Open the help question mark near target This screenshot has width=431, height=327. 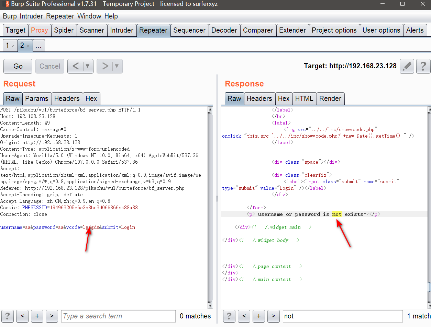click(423, 66)
